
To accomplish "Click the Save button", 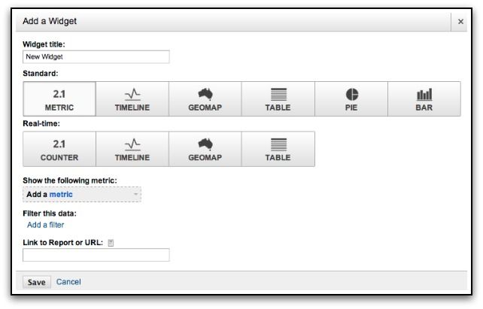I will tap(37, 282).
